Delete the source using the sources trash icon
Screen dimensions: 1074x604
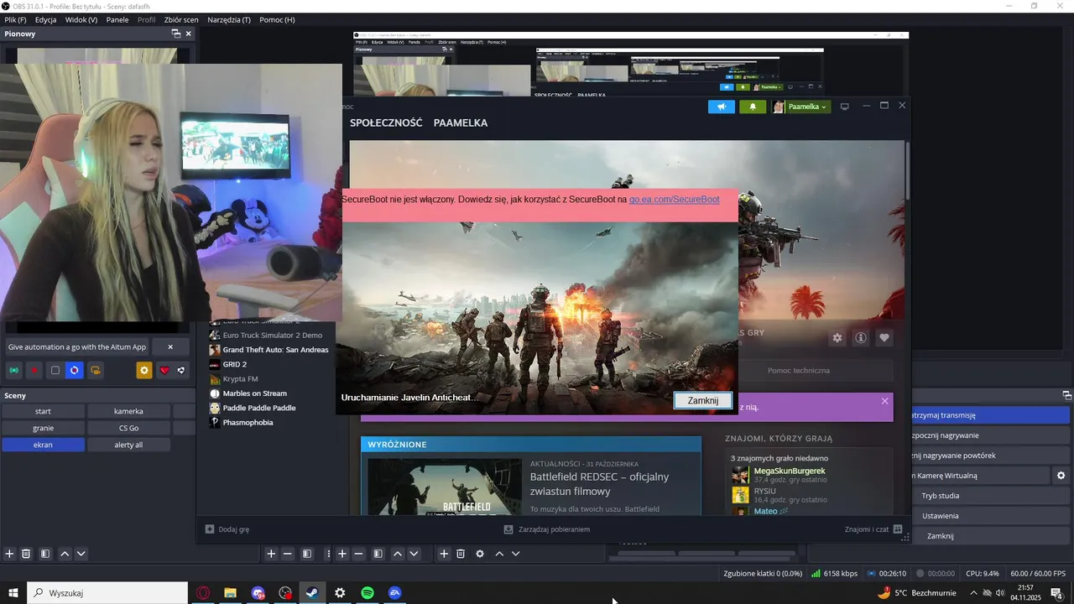click(461, 554)
